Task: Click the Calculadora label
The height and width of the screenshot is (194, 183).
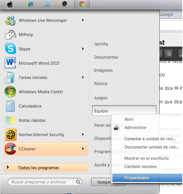Action: 30,106
